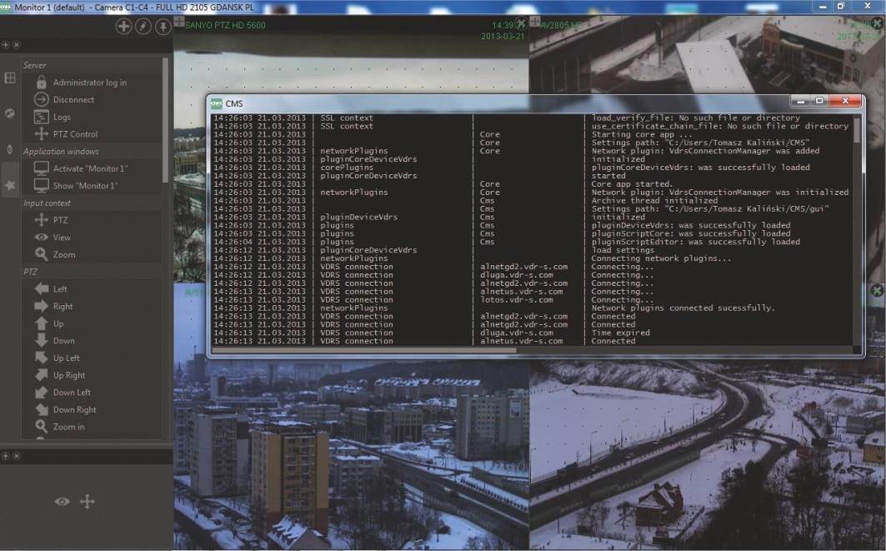Screen dimensions: 886x551
Task: Click the pin icon in top toolbar
Action: (163, 27)
